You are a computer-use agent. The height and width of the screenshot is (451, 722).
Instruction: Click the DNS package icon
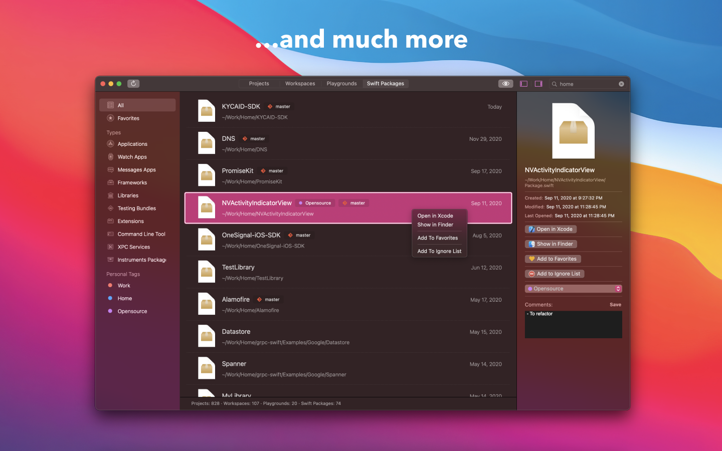[x=207, y=143]
